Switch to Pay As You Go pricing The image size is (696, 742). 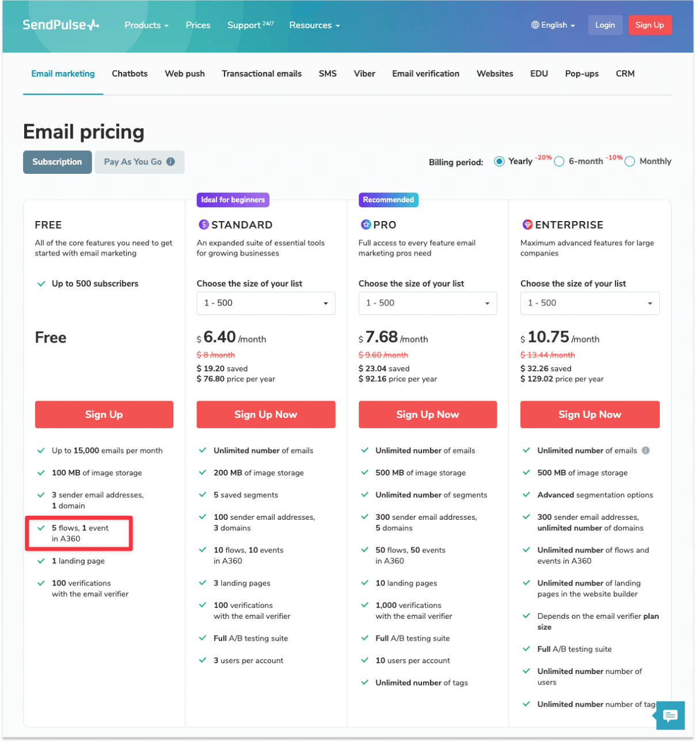[x=134, y=162]
